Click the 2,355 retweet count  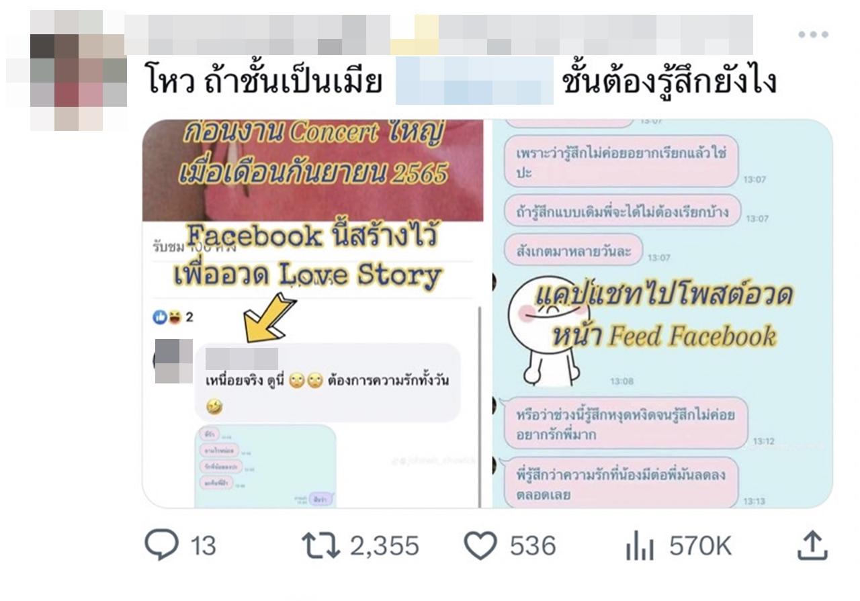click(x=384, y=545)
